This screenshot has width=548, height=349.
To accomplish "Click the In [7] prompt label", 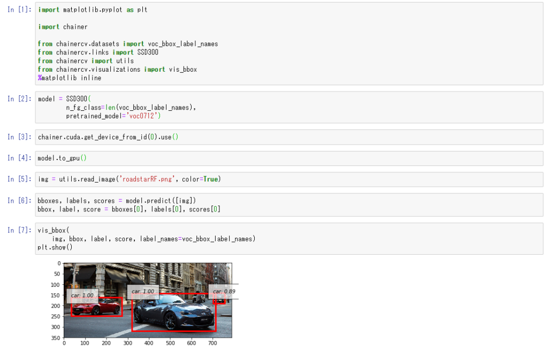I will point(19,230).
